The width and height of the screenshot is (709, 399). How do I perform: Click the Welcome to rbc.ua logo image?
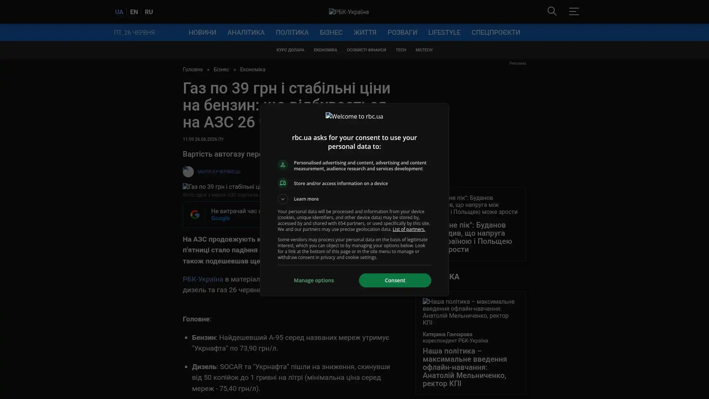coord(354,116)
